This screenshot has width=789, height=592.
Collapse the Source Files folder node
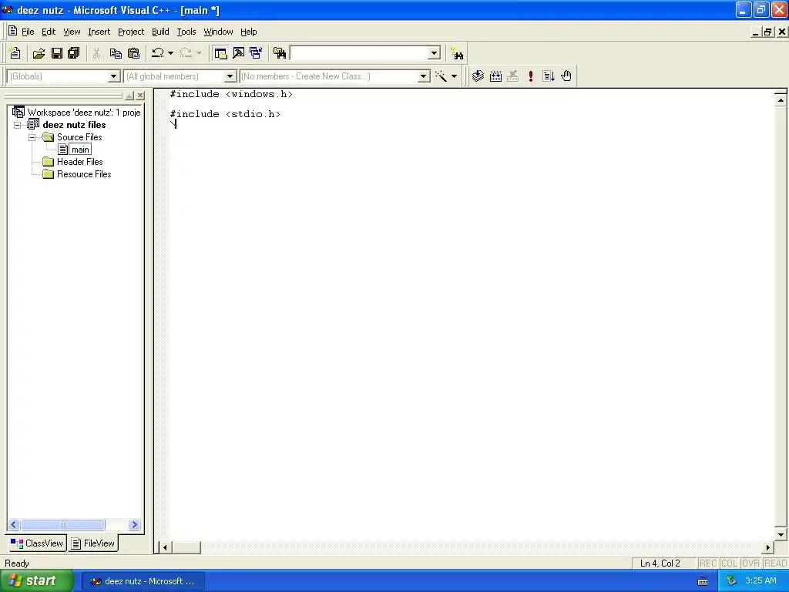tap(32, 137)
